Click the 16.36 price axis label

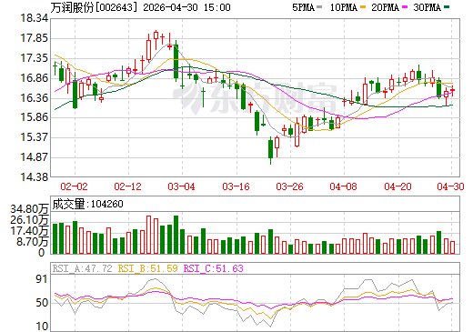point(34,98)
